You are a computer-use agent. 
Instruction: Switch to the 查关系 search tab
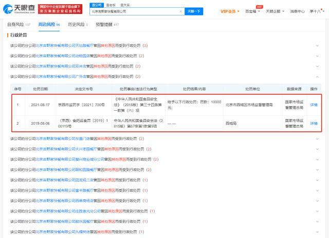[x=125, y=5]
